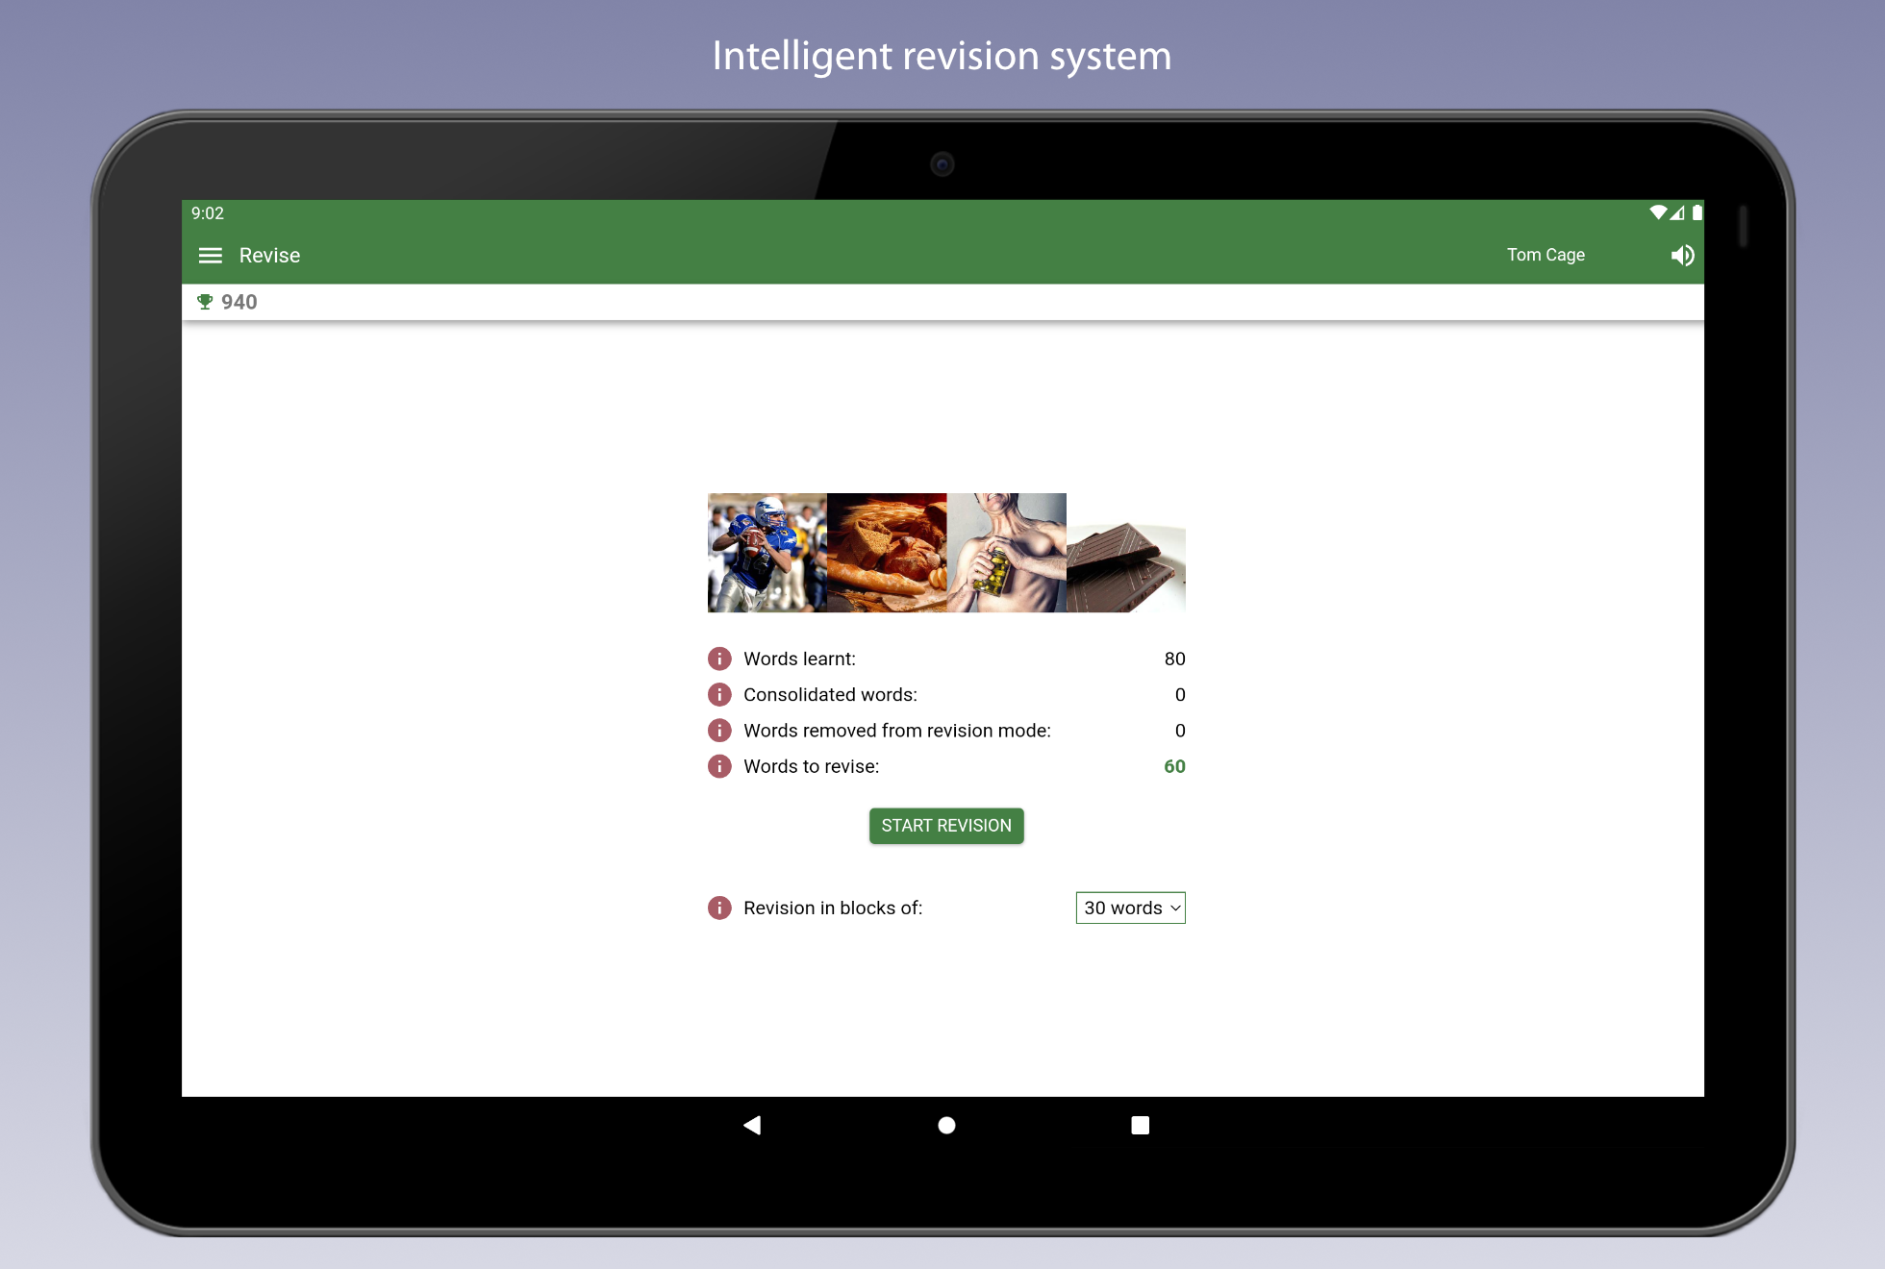Tap info icon next to Words learnt

pyautogui.click(x=719, y=659)
